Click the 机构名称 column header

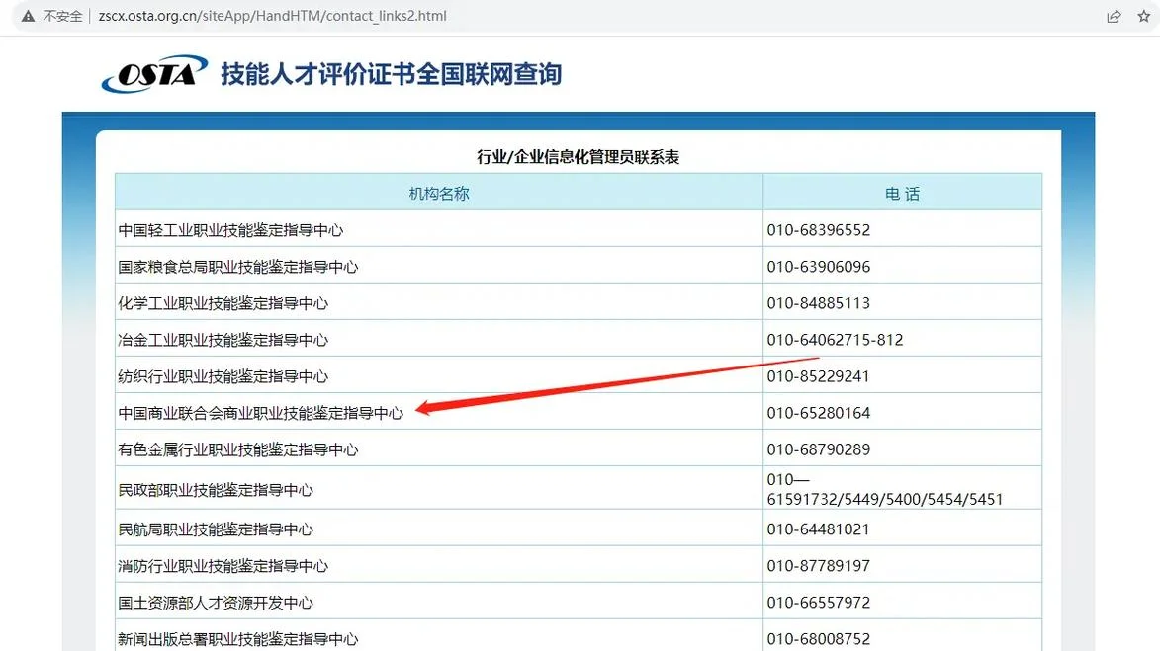[439, 194]
